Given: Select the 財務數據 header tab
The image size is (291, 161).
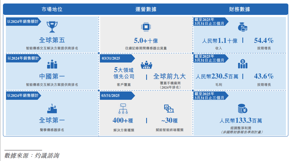Looking at the screenshot, I should 240,9.
